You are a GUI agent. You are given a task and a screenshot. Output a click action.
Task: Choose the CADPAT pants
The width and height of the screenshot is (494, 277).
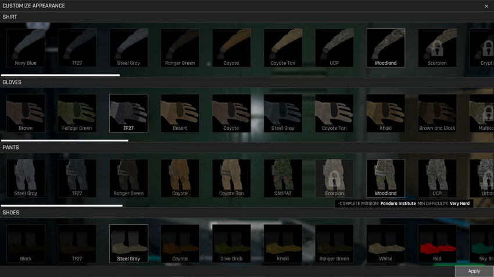tap(282, 178)
